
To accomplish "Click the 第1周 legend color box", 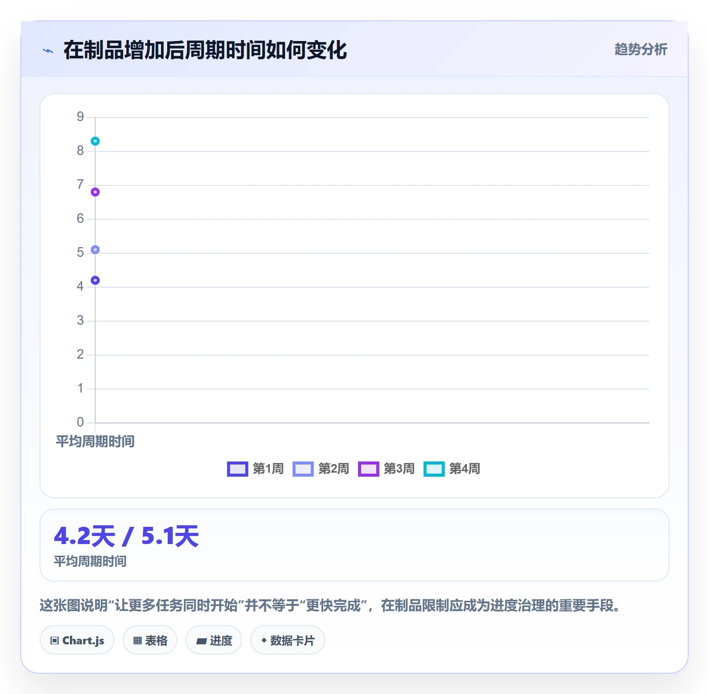I will tap(238, 469).
